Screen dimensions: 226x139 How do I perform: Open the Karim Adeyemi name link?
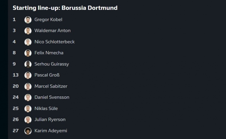point(51,131)
